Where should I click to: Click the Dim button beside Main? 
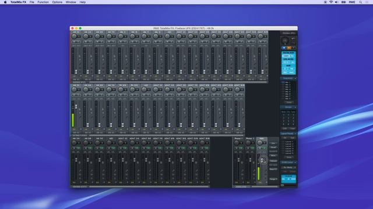click(273, 143)
